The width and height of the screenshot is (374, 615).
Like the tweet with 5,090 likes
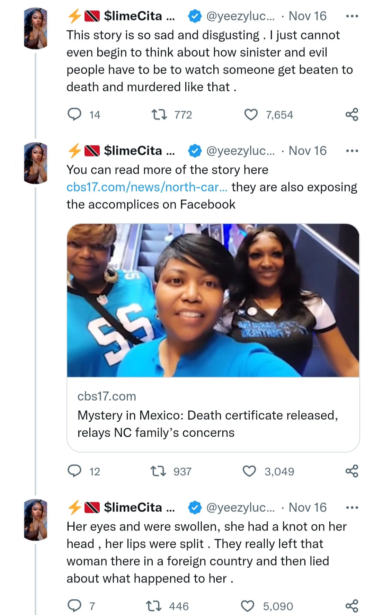click(x=248, y=606)
